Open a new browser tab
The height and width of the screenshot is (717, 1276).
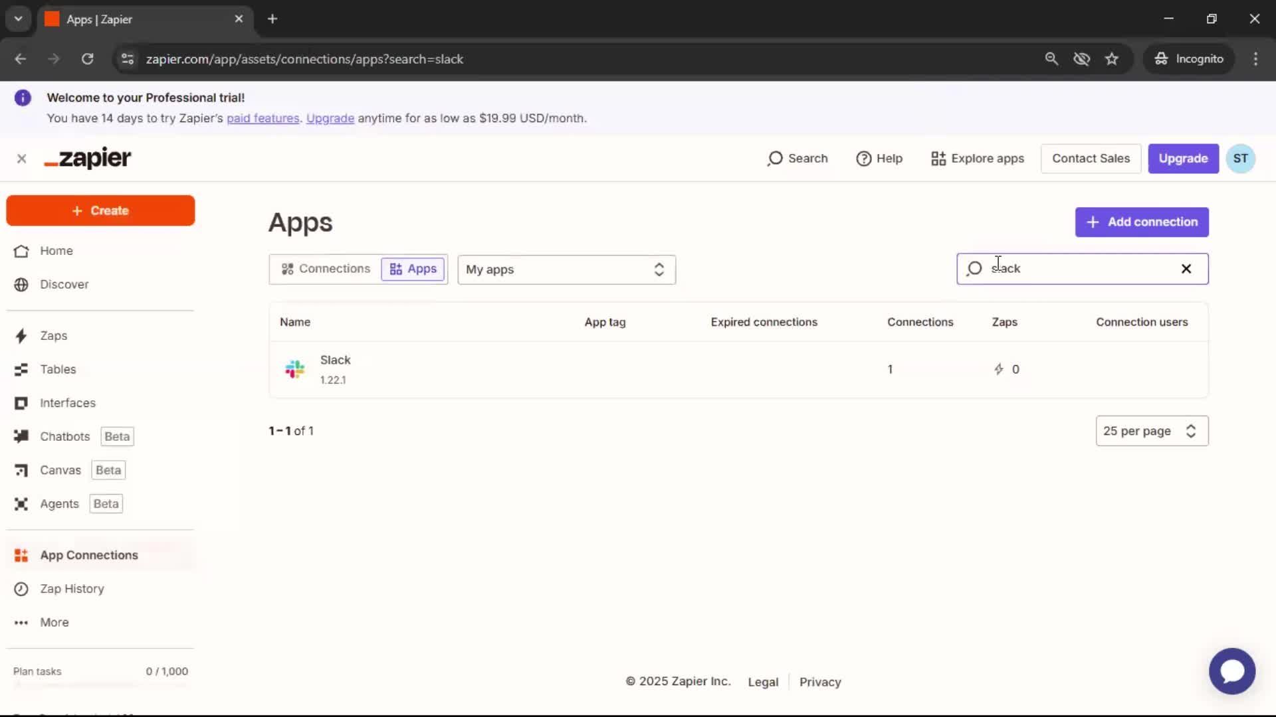click(272, 19)
